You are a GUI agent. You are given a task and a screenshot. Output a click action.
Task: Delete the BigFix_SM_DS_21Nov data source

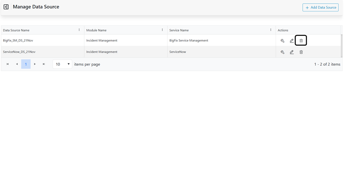tap(301, 41)
